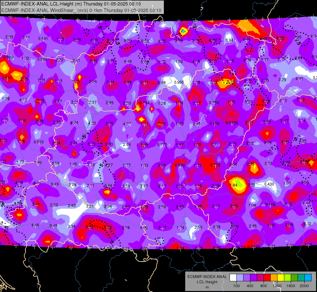Screen dimensions: 317x292
Task: Click the wind shear value 6.94
Action: (230, 40)
